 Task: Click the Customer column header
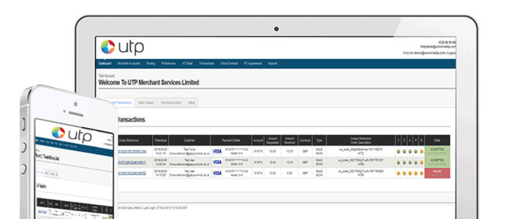point(189,140)
